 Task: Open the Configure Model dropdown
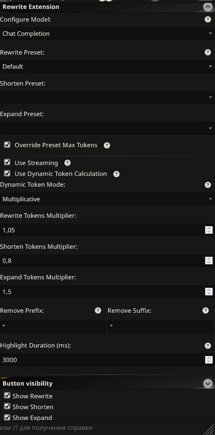(107, 33)
